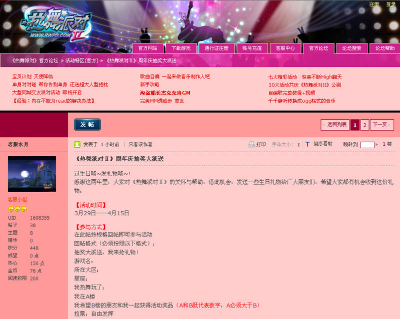The image size is (400, 319).
Task: Open the 大型同城交友派对活动 link
Action: (47, 92)
